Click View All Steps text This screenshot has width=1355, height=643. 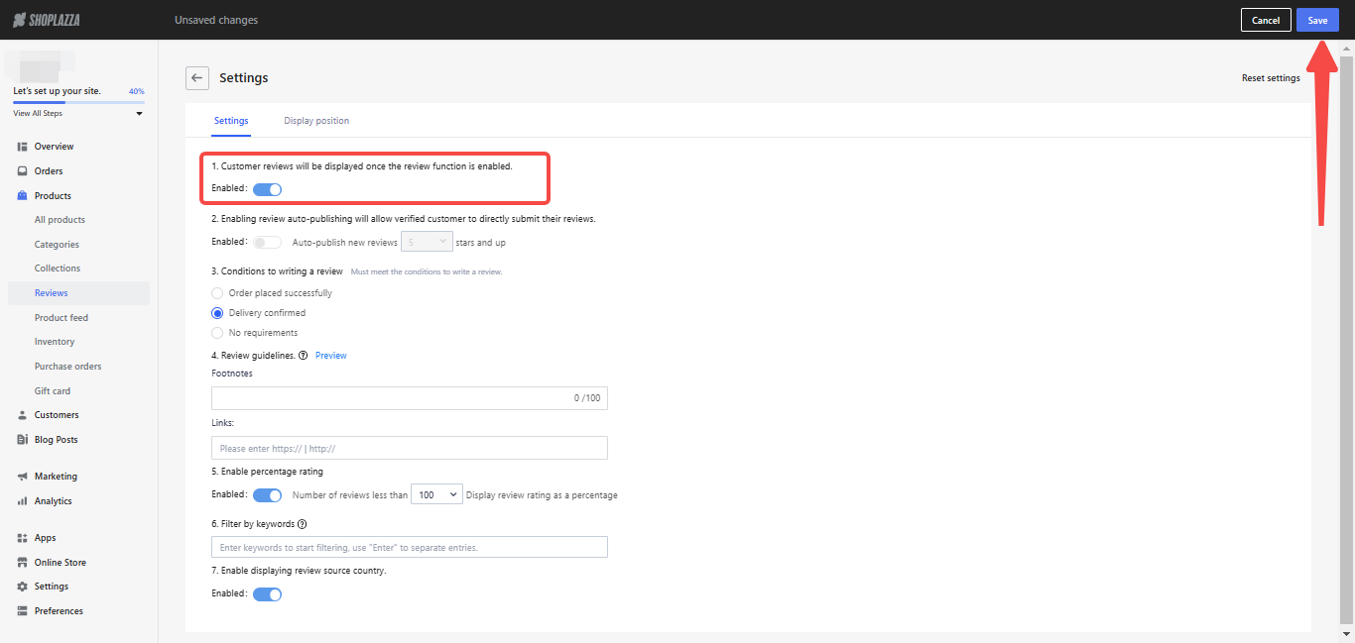pyautogui.click(x=38, y=114)
